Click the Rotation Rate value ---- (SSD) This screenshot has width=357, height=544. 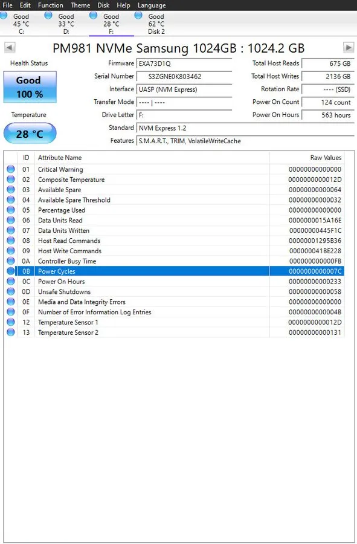coord(328,89)
